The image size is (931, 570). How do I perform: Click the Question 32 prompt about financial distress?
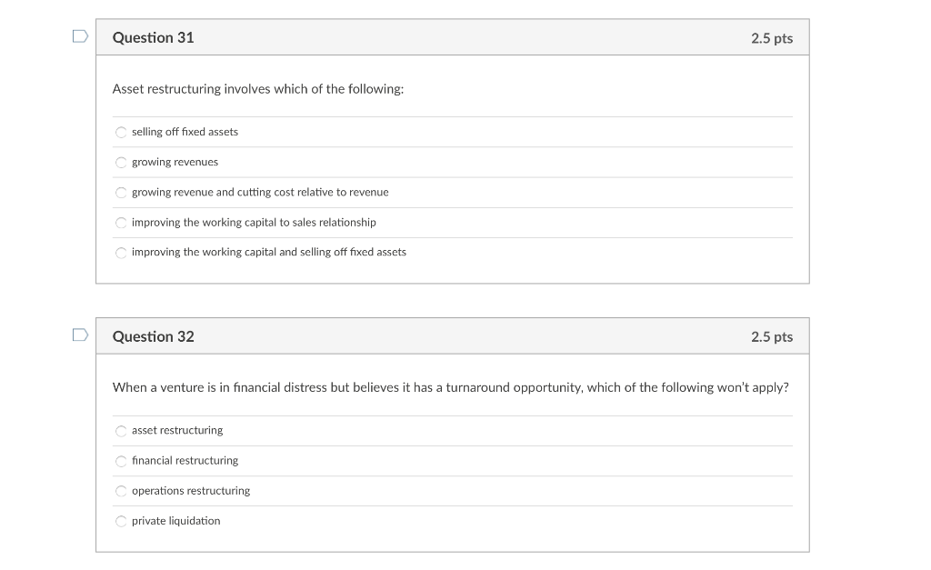pos(451,386)
